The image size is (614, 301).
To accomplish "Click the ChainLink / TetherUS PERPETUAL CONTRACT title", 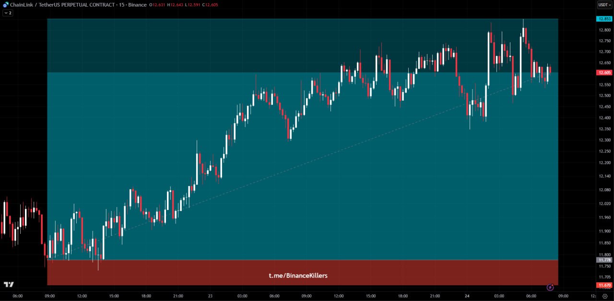I will (x=63, y=5).
